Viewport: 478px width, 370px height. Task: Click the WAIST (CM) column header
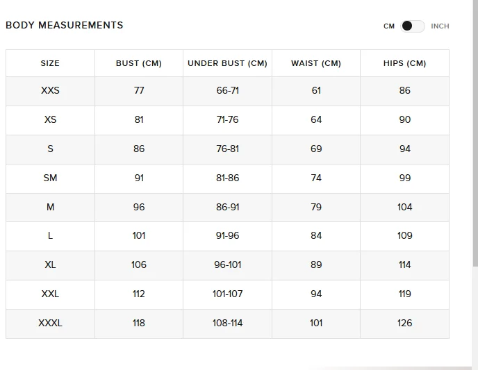[316, 63]
